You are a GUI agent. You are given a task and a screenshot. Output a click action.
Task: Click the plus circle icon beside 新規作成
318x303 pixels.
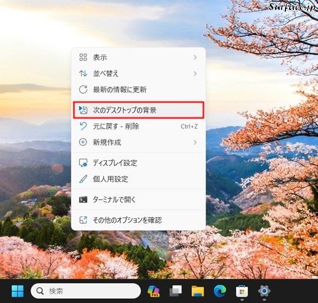coord(83,142)
